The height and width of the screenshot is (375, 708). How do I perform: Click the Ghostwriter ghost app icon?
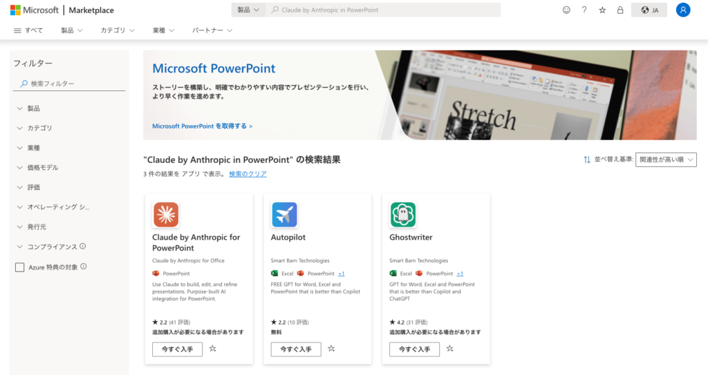[403, 215]
